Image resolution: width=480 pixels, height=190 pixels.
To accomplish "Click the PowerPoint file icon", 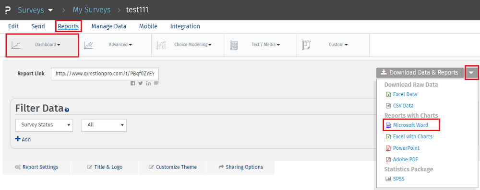I will pyautogui.click(x=388, y=148).
